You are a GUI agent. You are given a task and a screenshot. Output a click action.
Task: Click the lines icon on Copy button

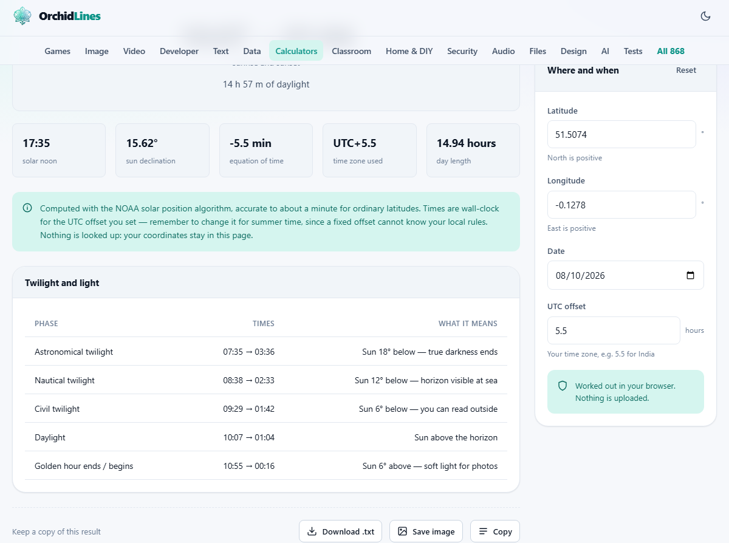(483, 531)
